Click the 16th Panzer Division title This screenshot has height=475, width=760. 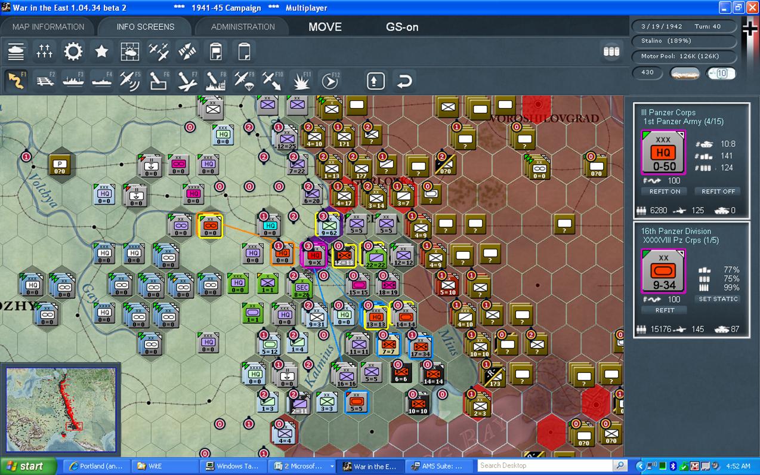click(x=676, y=232)
